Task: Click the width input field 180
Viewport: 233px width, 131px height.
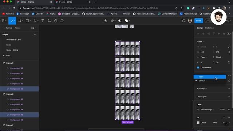Action: 204,52
